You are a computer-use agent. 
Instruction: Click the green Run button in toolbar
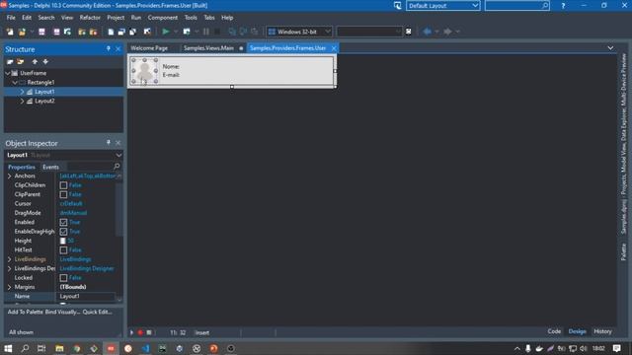[166, 32]
